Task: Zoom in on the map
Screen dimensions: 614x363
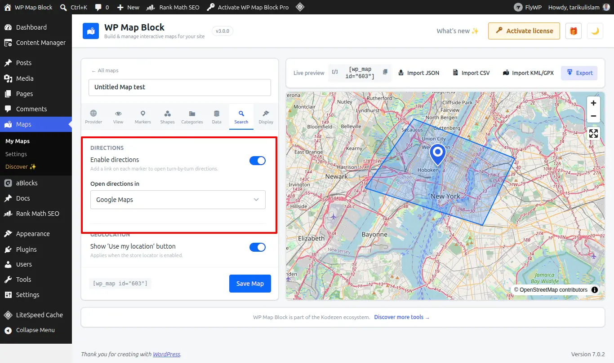Action: [x=593, y=103]
